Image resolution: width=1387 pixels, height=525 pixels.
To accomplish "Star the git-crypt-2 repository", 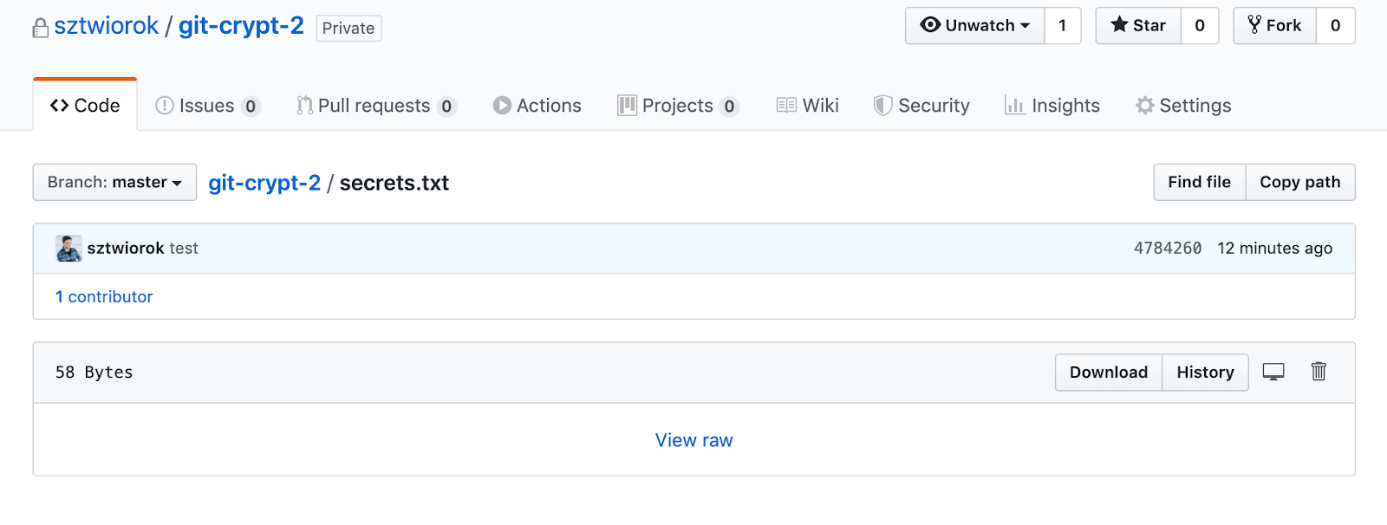I will [x=1138, y=25].
